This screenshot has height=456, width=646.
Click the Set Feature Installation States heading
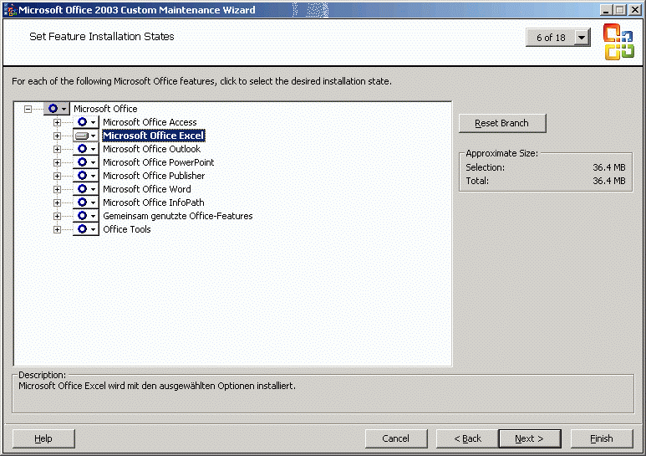tap(102, 36)
